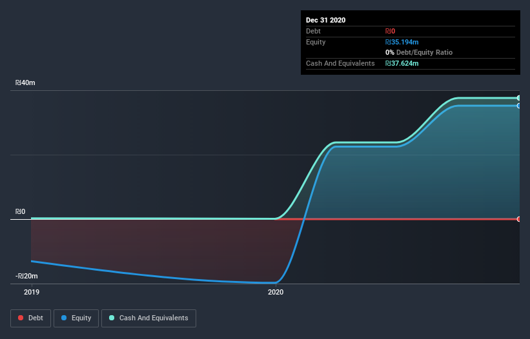The width and height of the screenshot is (530, 339).
Task: Click the Cash And Equivalents tooltip label
Action: pos(340,63)
